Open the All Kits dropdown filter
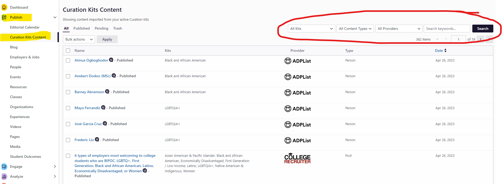The width and height of the screenshot is (502, 184). (x=311, y=29)
